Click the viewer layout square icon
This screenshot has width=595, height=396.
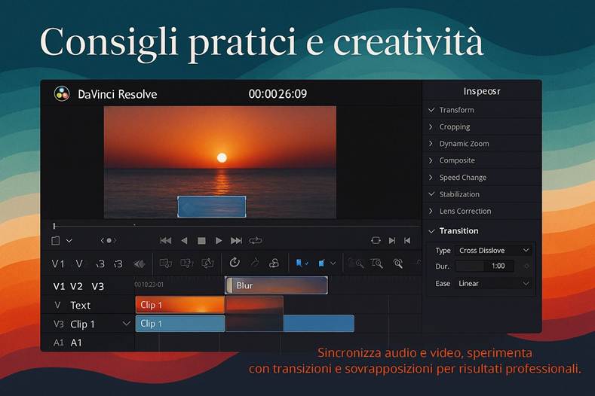(55, 241)
